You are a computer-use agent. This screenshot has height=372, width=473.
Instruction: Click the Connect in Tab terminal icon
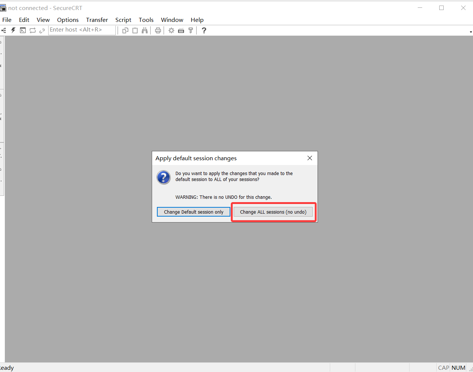[x=23, y=30]
